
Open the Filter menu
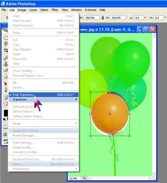point(55,10)
